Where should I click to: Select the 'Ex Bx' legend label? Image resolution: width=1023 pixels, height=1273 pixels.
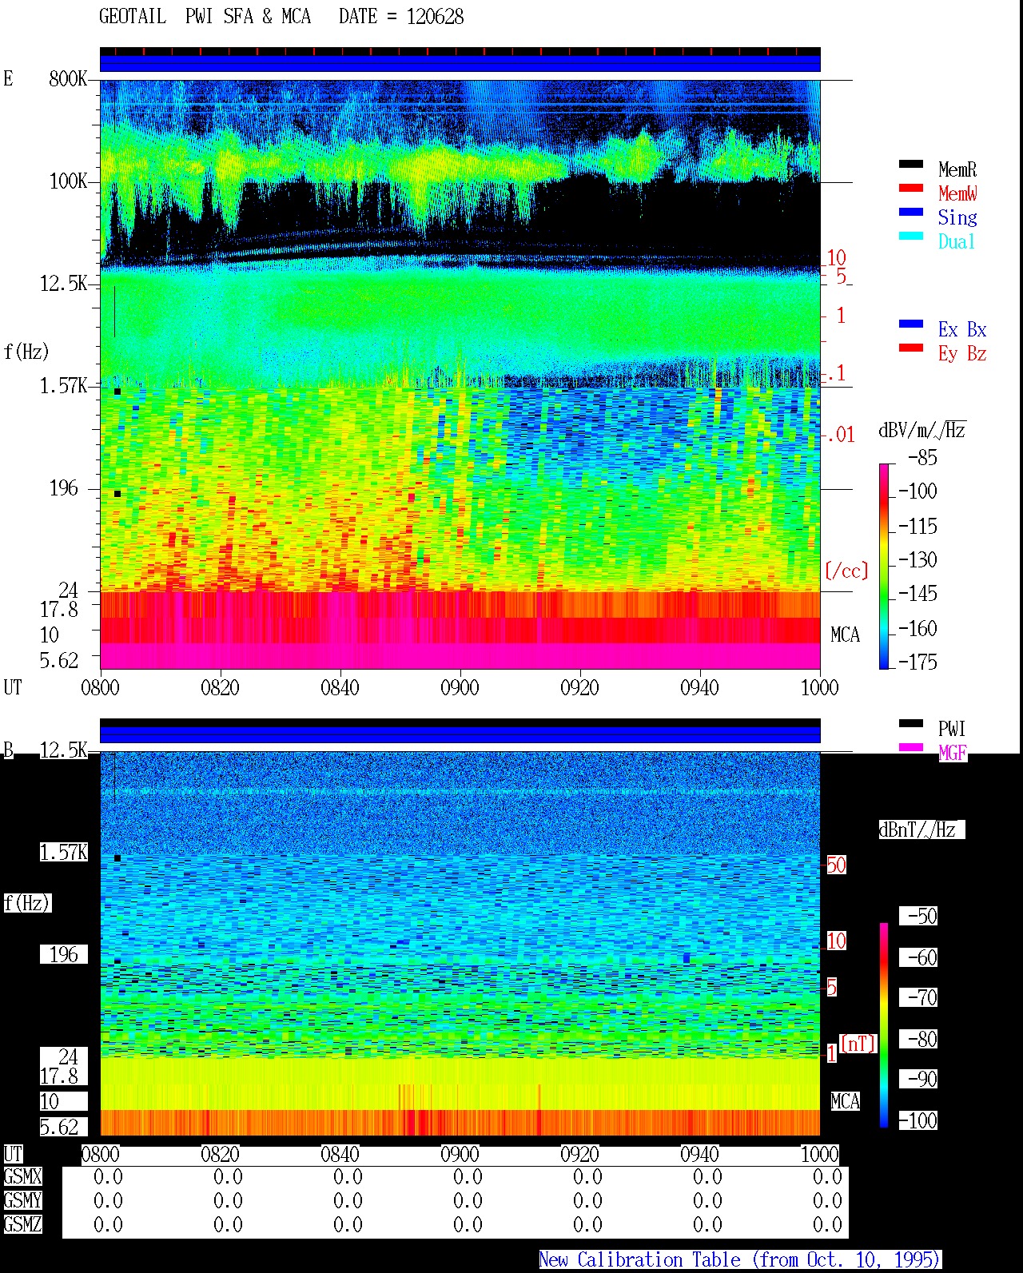click(962, 329)
